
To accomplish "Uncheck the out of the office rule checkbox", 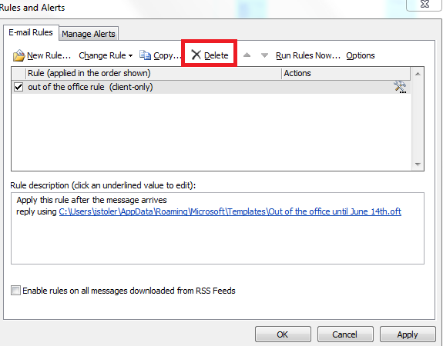I will click(18, 87).
